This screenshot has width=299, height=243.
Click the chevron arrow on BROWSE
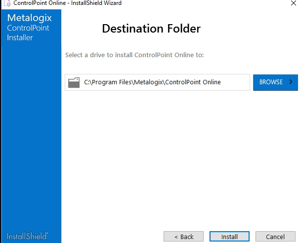tap(291, 82)
